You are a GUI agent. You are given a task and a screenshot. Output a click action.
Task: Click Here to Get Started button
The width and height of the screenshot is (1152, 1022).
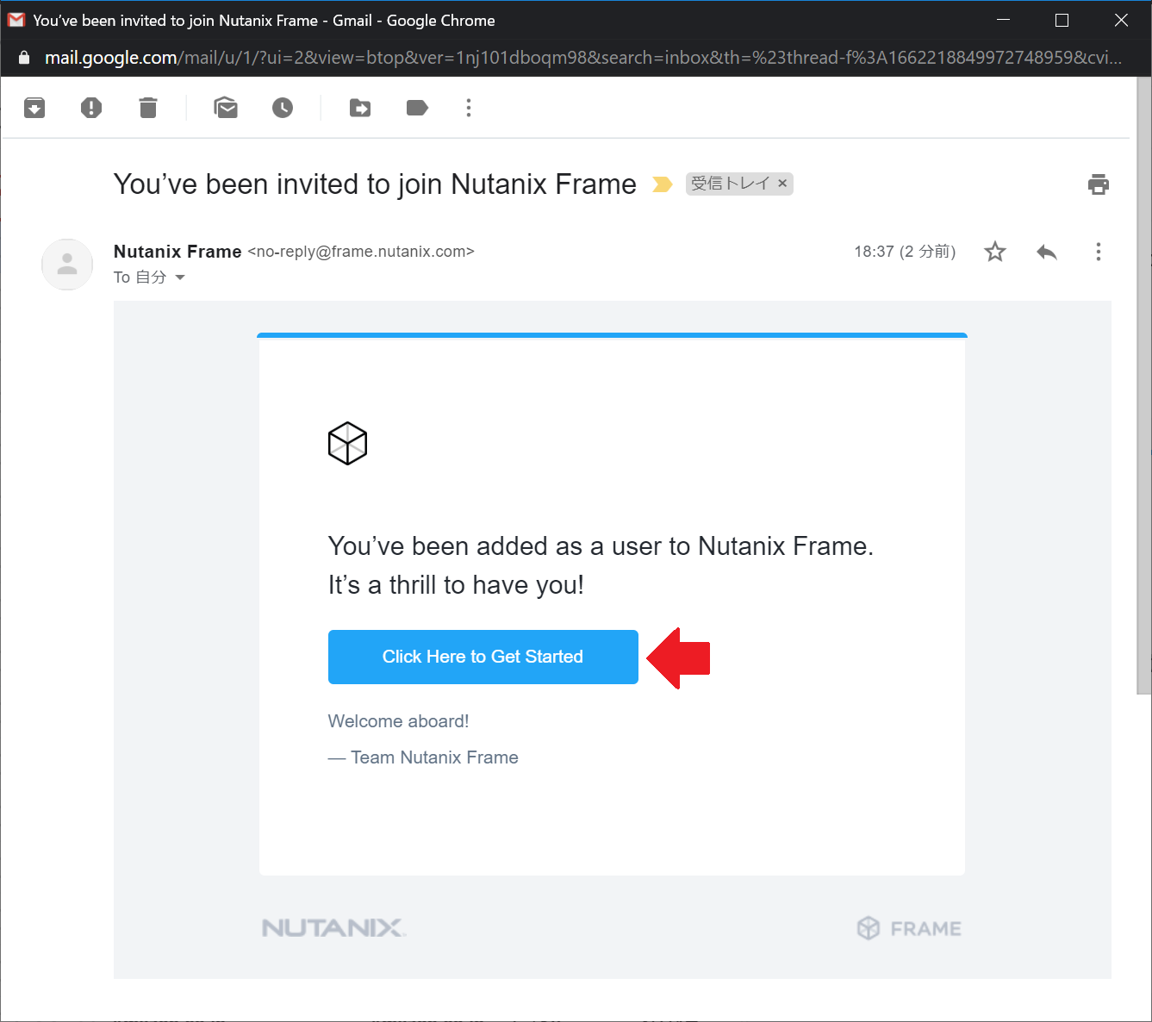pos(483,657)
